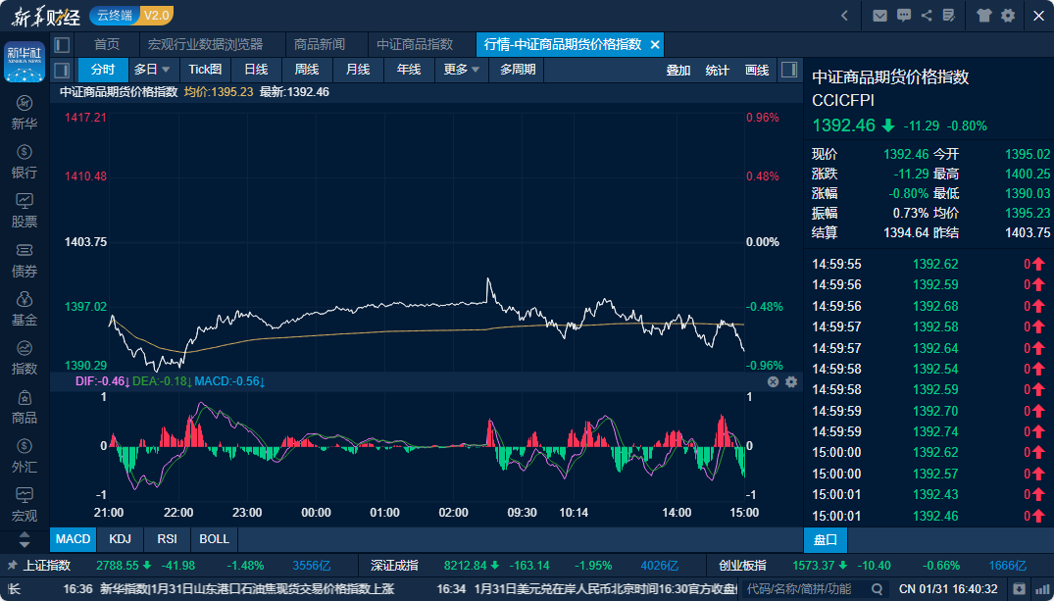Click the 代码/名称/简拼/功能 search field
Viewport: 1054px width, 601px height.
(813, 589)
